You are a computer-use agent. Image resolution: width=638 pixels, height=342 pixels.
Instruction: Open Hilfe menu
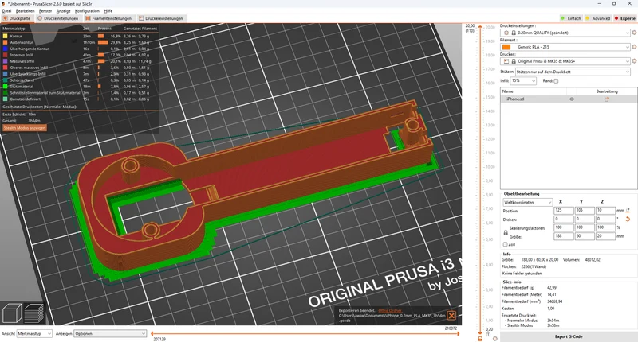click(108, 11)
